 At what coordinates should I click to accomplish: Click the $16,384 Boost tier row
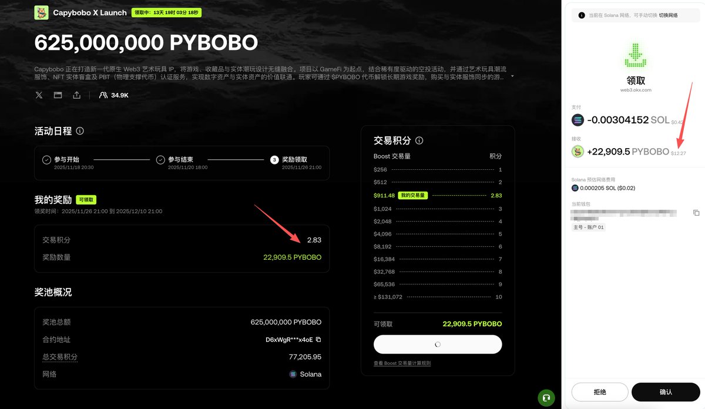438,259
